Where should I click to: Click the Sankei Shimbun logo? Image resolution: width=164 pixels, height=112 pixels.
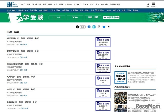[12, 5]
